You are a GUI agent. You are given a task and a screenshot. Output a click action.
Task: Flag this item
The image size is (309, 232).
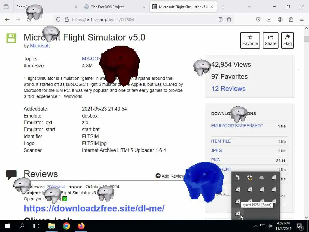click(288, 40)
